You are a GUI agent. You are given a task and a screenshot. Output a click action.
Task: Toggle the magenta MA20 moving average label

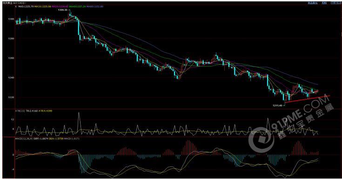[x=60, y=7]
